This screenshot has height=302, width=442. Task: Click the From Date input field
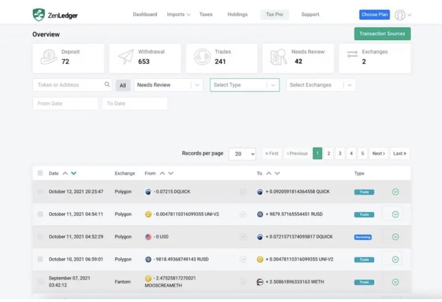(65, 103)
